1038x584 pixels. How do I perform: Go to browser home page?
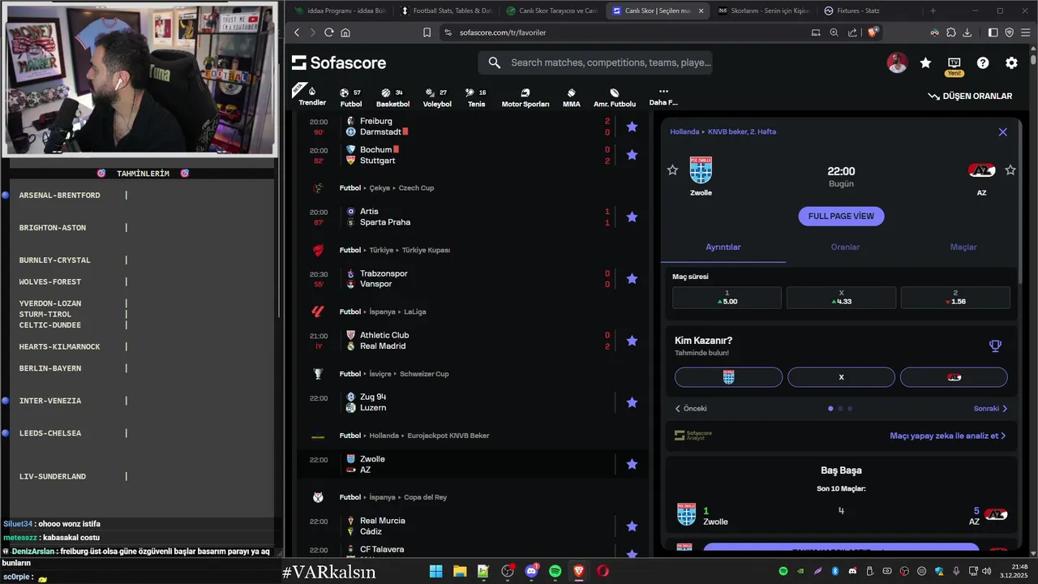(x=345, y=32)
